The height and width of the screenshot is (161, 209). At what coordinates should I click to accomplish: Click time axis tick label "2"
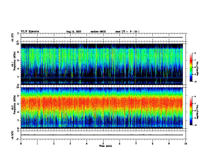[54, 144]
